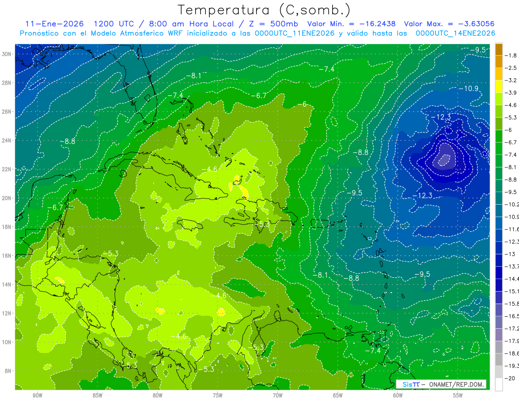Click the initialization time '0000UTC_11ENE2026'
The height and width of the screenshot is (401, 519).
point(295,33)
